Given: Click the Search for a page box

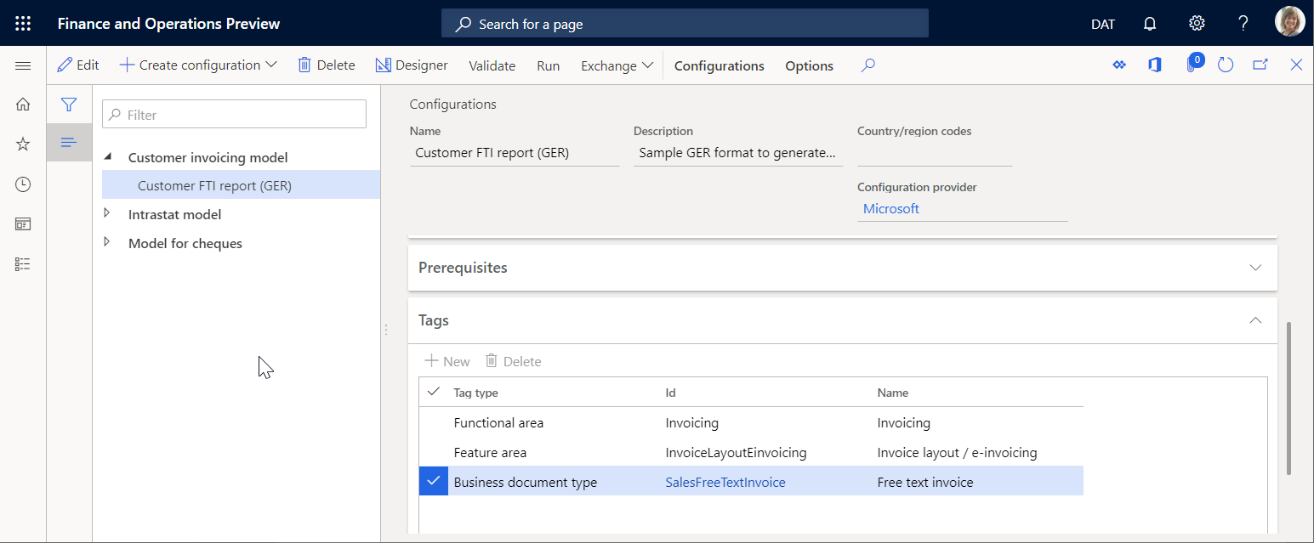Looking at the screenshot, I should click(x=685, y=24).
